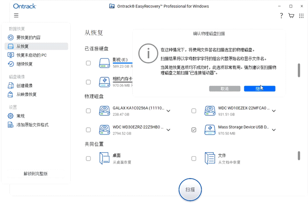Tick the GALAX KA1C0256A checkbox
This screenshot has height=204, width=308.
click(x=88, y=111)
